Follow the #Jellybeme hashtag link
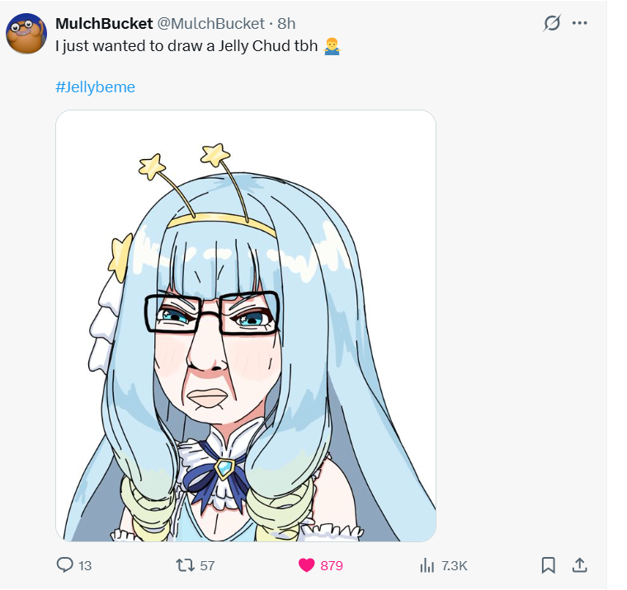Viewport: 627px width, 590px height. point(95,87)
